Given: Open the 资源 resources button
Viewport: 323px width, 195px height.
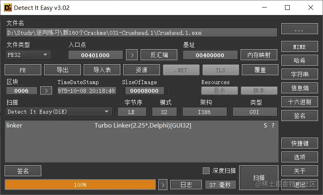Looking at the screenshot, I should [x=142, y=70].
